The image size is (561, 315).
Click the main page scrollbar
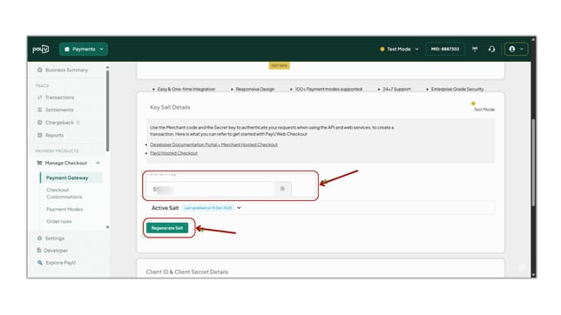[x=533, y=163]
